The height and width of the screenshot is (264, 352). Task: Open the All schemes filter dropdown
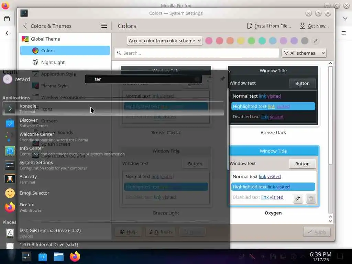[304, 53]
